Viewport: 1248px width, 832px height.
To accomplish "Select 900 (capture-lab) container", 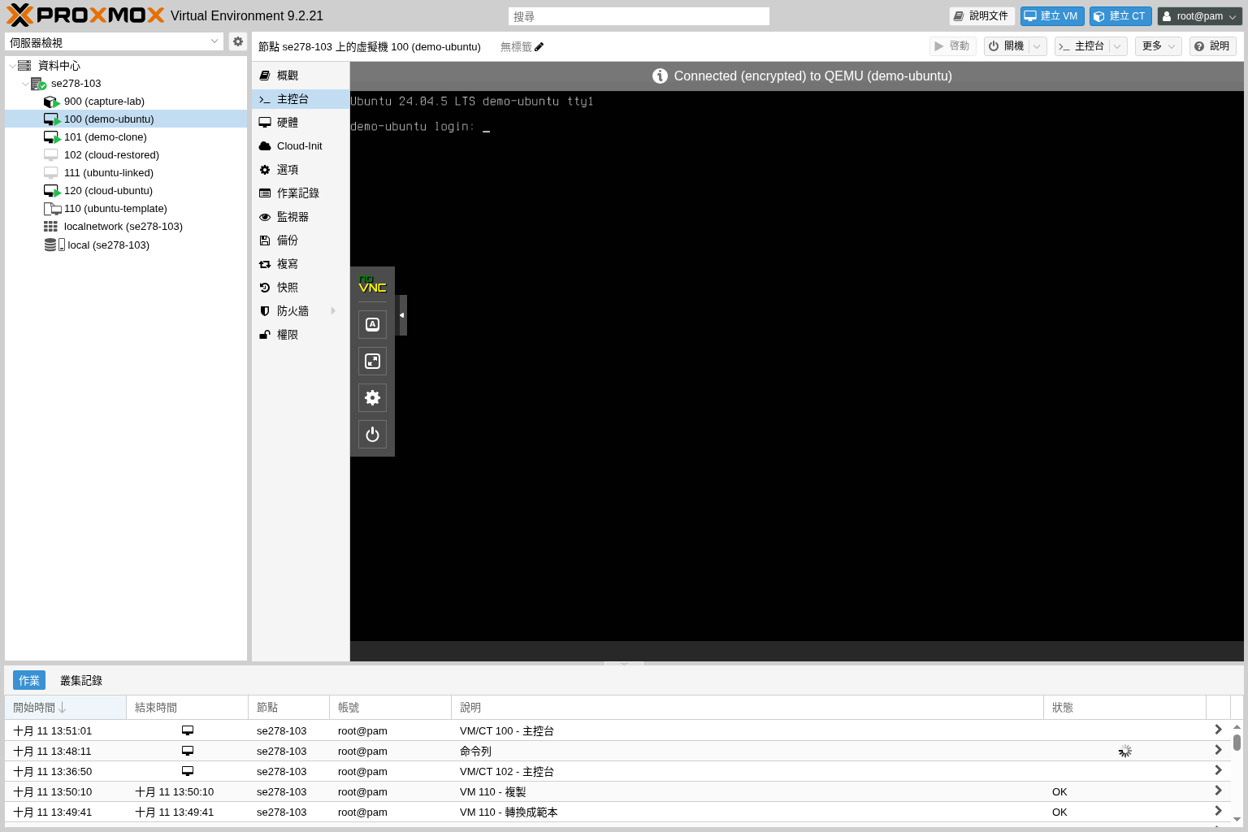I will click(x=126, y=102).
